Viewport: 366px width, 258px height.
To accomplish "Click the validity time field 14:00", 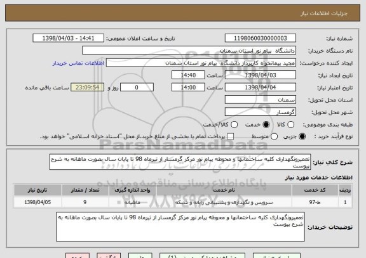I will pos(188,87).
